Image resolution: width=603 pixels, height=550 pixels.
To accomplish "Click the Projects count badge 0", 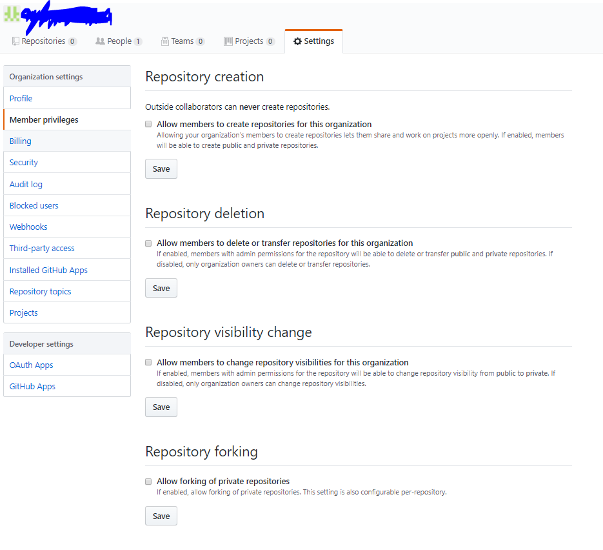I will [x=270, y=41].
